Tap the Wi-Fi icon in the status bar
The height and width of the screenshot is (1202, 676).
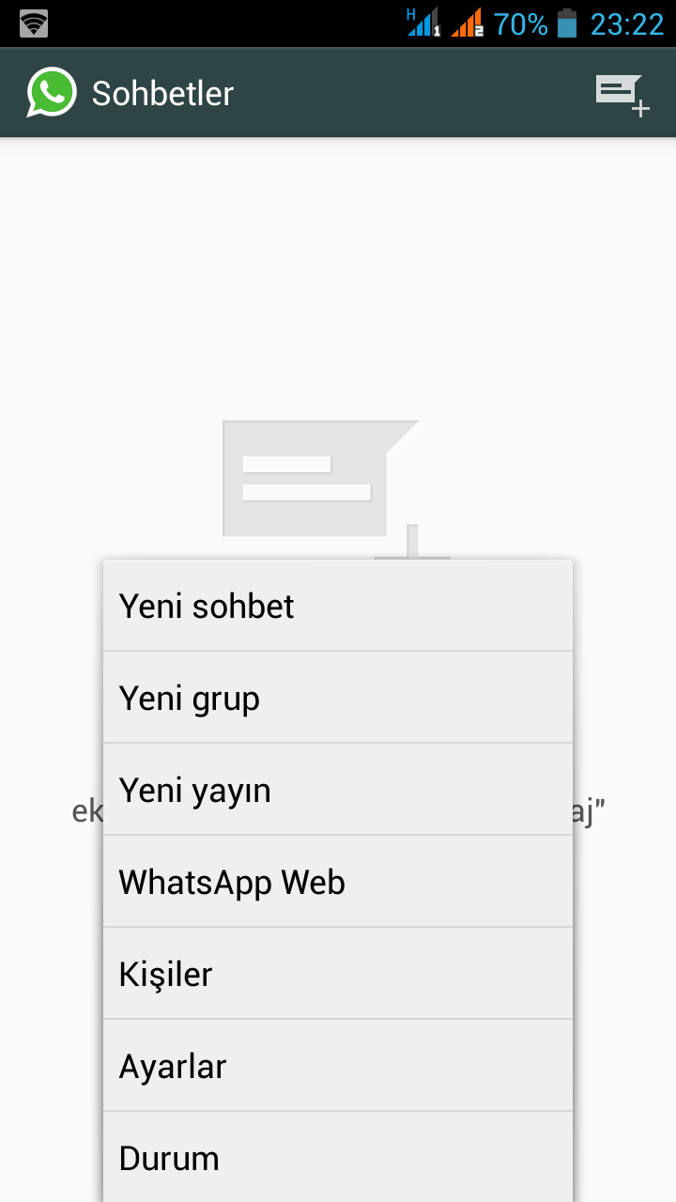34,23
